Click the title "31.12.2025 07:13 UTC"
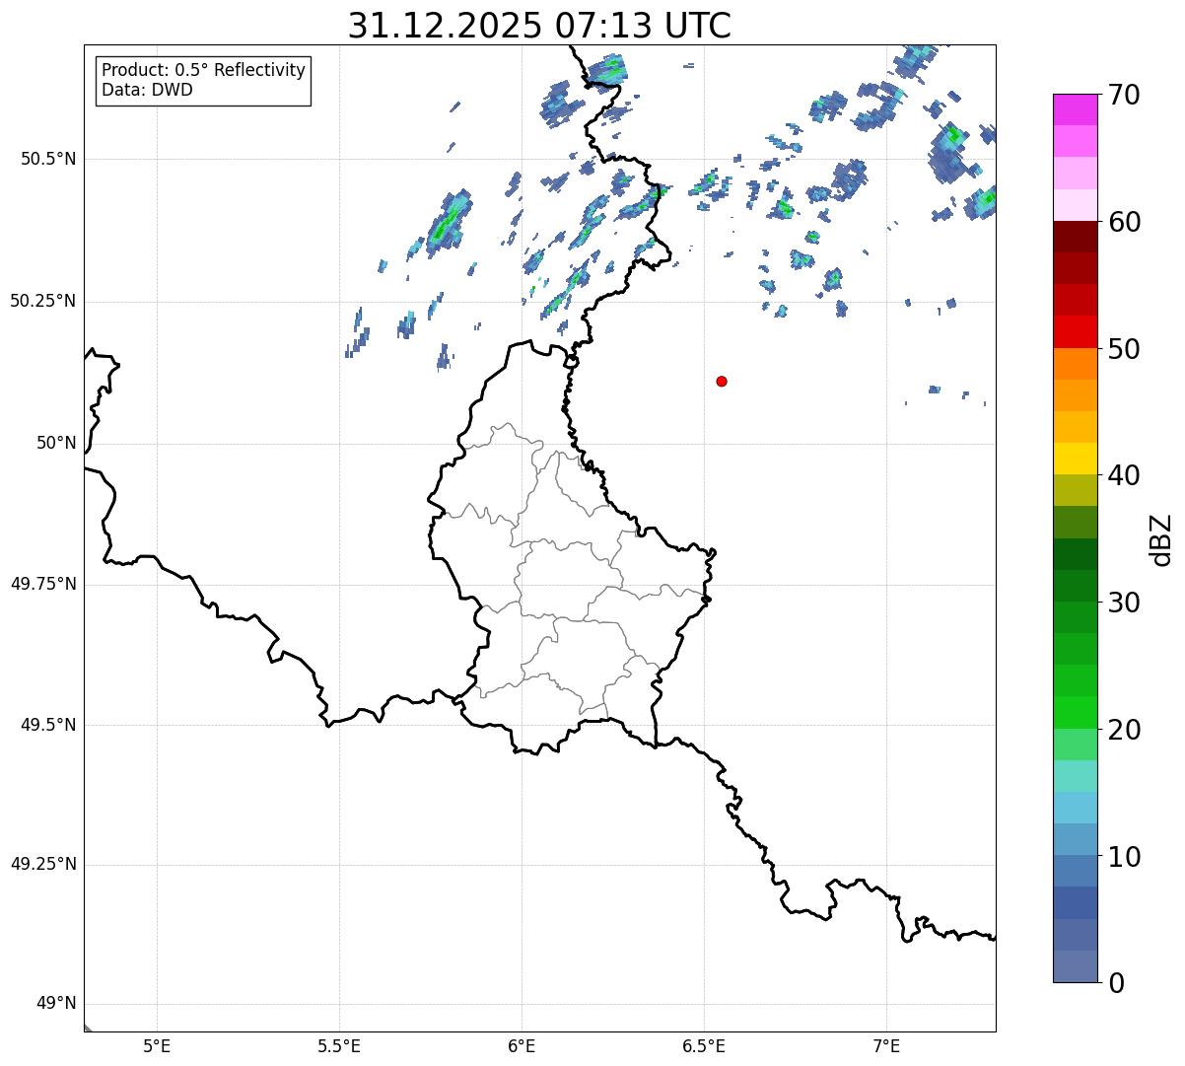 (539, 26)
